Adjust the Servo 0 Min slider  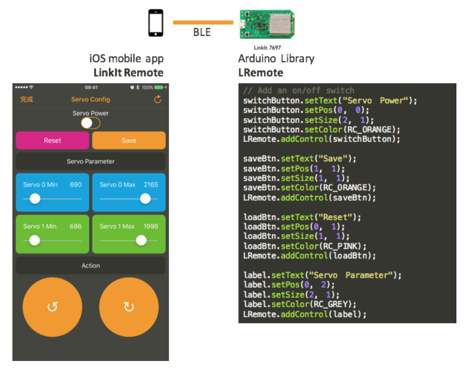point(35,199)
